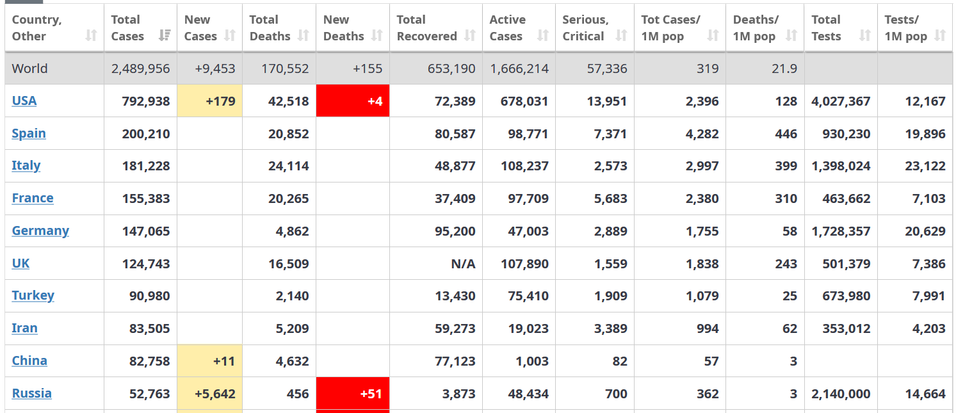The image size is (956, 413).
Task: Click world new deaths +155
Action: tap(368, 69)
